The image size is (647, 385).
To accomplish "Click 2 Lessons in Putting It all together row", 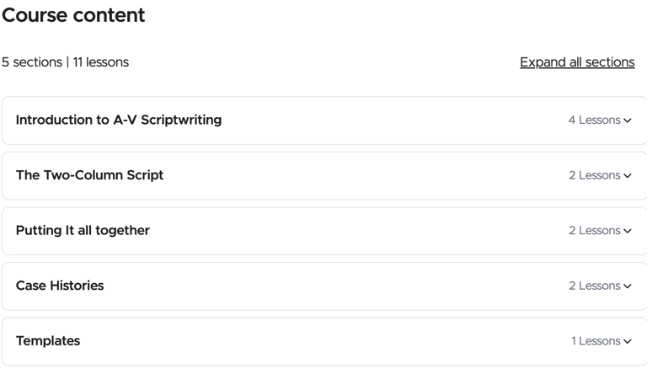I will coord(594,231).
